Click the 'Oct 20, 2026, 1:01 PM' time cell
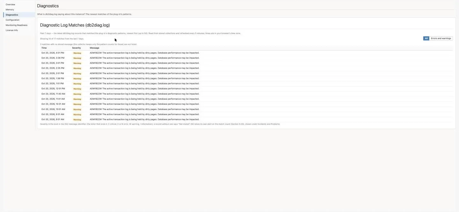 [x=53, y=83]
